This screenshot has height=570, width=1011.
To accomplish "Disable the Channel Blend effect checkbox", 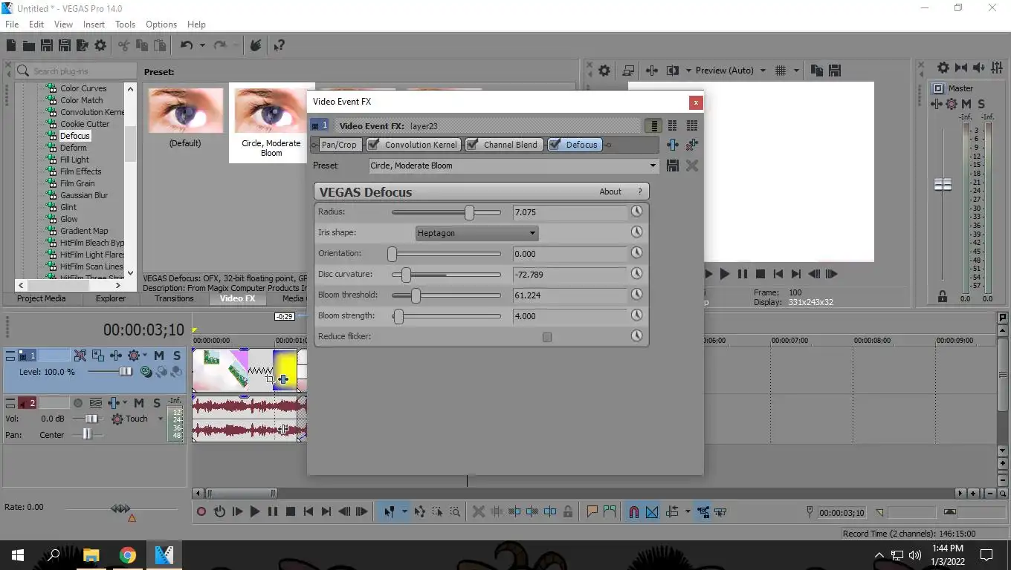I will (471, 145).
